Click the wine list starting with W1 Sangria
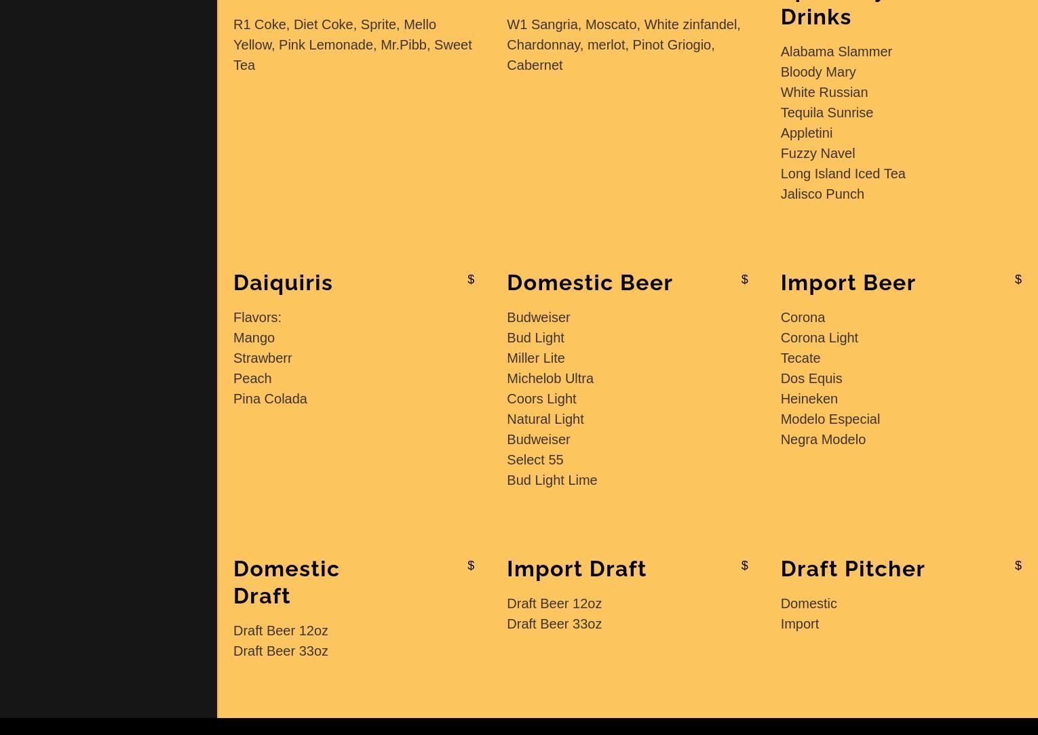The image size is (1038, 735). pyautogui.click(x=623, y=45)
